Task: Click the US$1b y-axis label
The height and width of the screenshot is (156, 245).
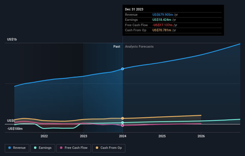Action: (12, 39)
